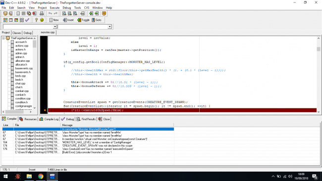Click the Close tab in bottom panel
322x181 pixels.
(x=104, y=119)
